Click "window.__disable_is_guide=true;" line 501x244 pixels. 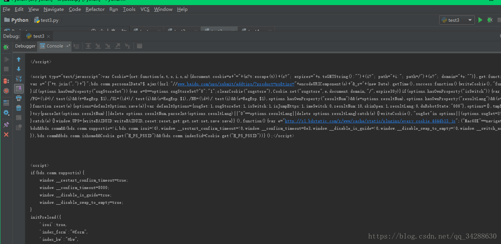coord(76,195)
